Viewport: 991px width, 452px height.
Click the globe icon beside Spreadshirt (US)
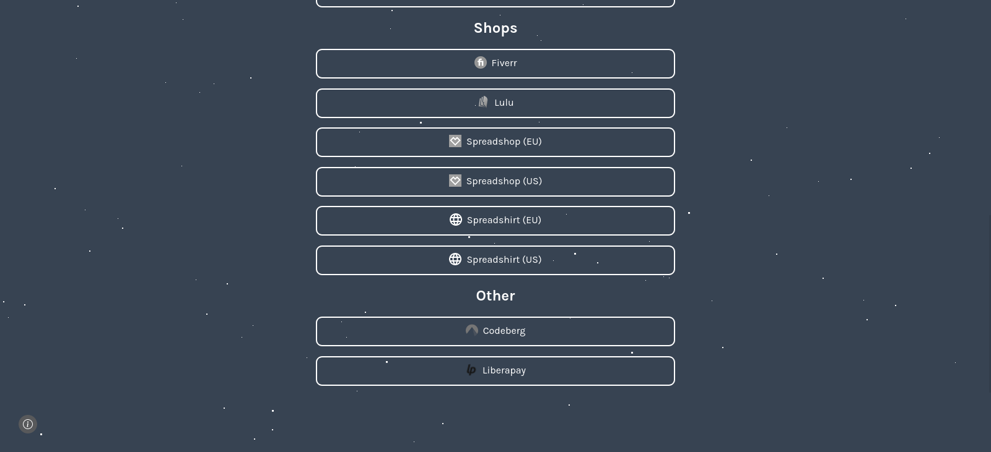click(455, 259)
